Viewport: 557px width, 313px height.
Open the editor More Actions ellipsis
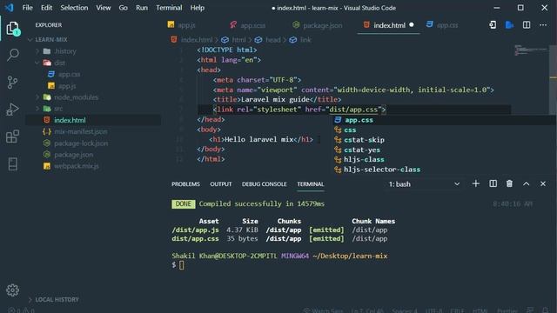coord(543,25)
